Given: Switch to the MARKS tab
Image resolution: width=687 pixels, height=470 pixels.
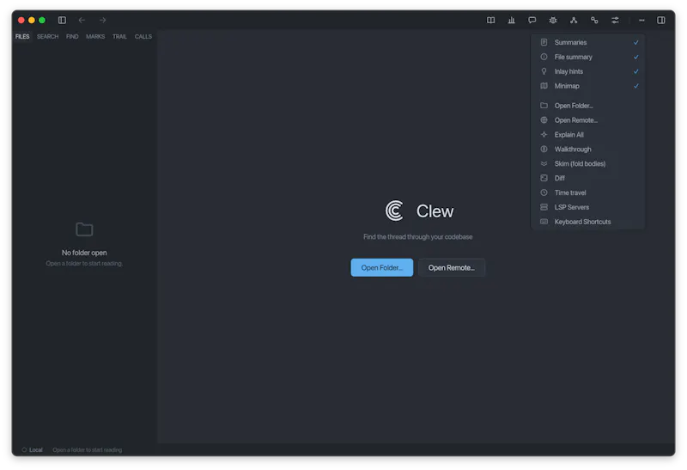Looking at the screenshot, I should (95, 36).
